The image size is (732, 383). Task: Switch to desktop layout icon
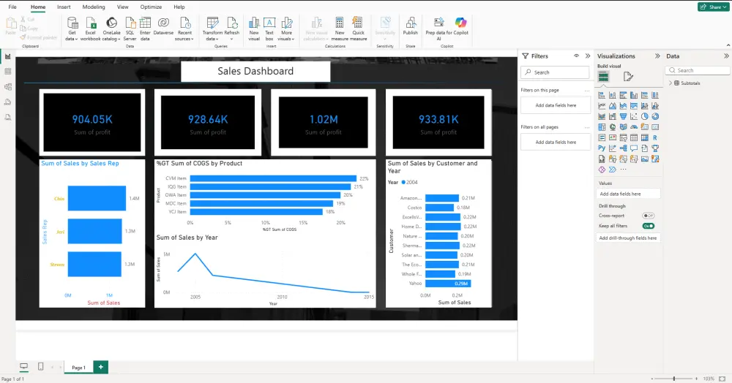24,367
